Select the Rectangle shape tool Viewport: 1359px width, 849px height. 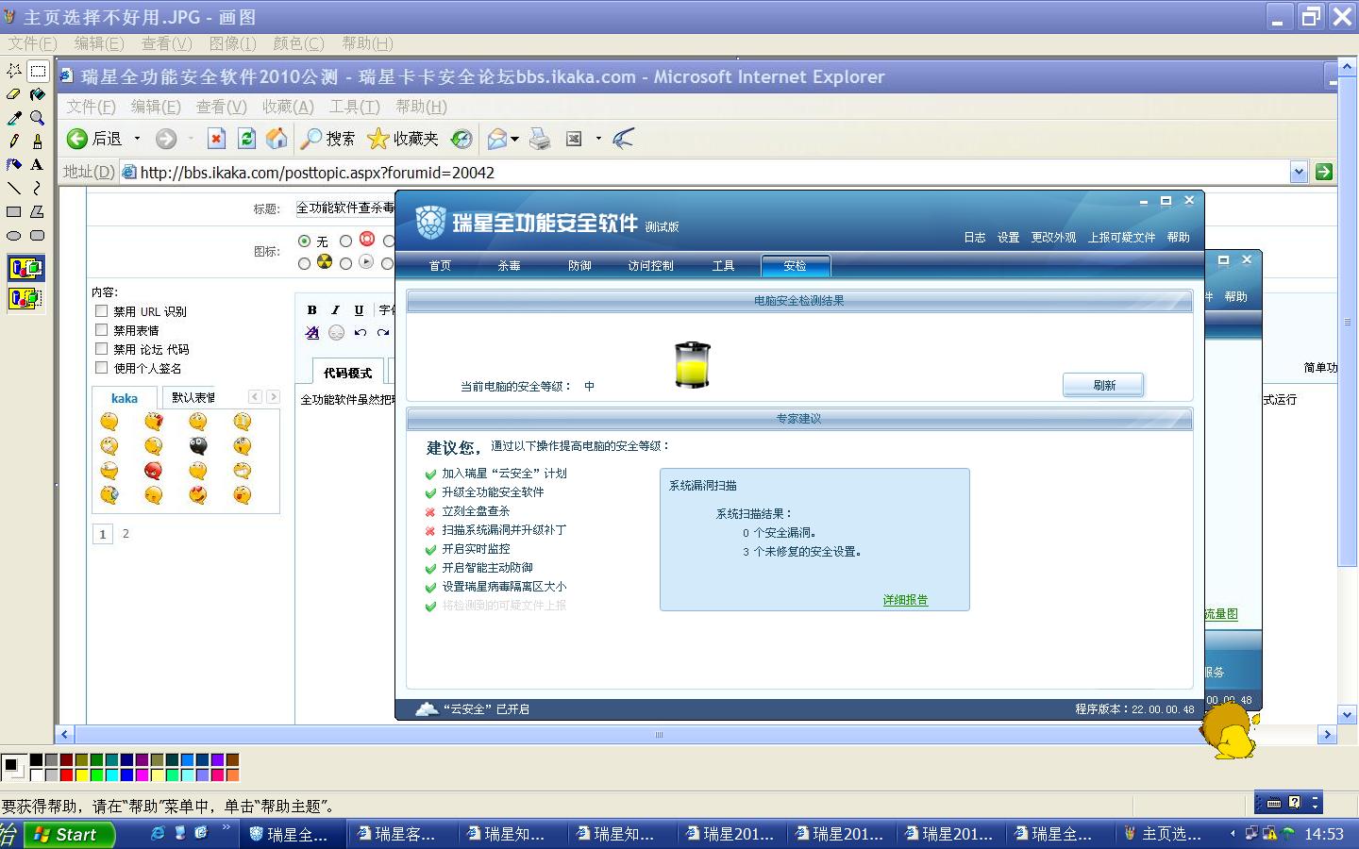(x=14, y=212)
